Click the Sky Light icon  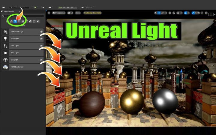click(5, 60)
